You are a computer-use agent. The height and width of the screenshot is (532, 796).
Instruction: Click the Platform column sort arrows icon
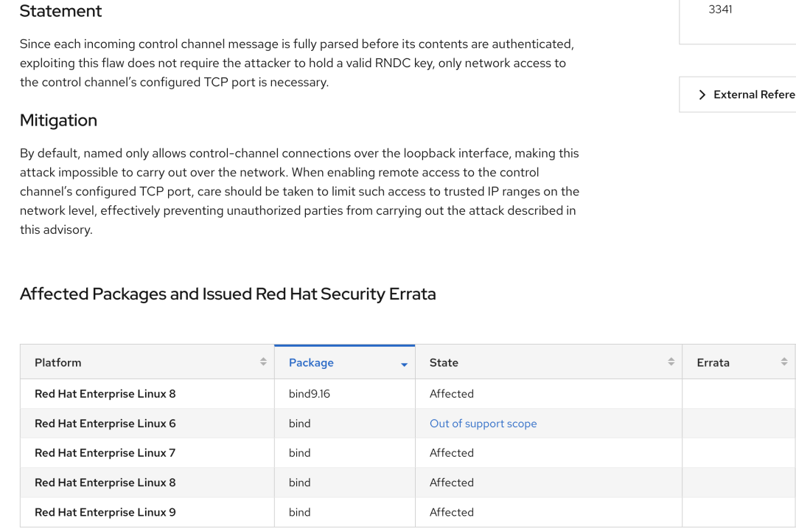coord(263,362)
